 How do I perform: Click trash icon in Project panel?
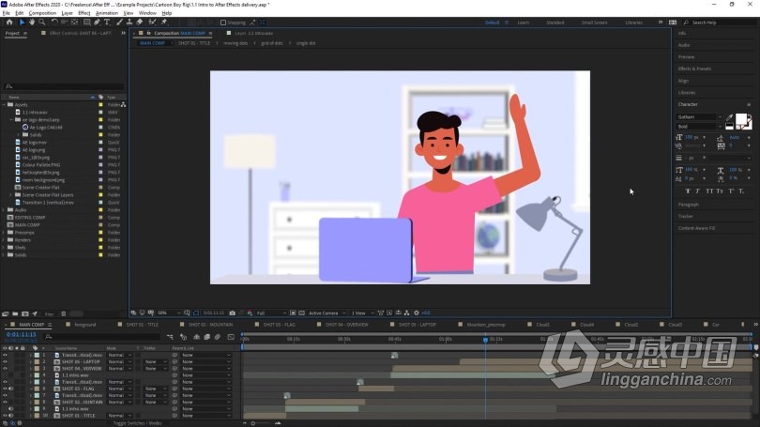pos(64,314)
